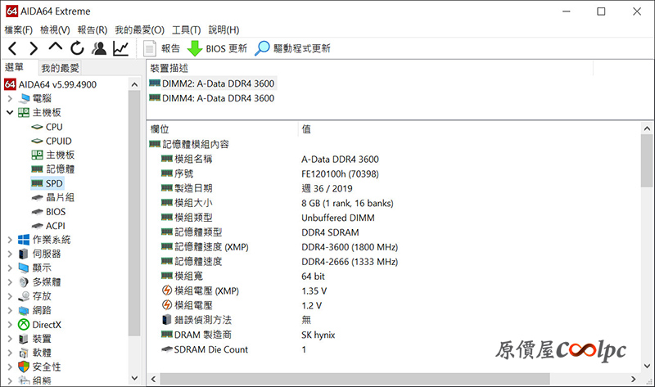655x387 pixels.
Task: Click the 網路 network icon
Action: point(24,311)
